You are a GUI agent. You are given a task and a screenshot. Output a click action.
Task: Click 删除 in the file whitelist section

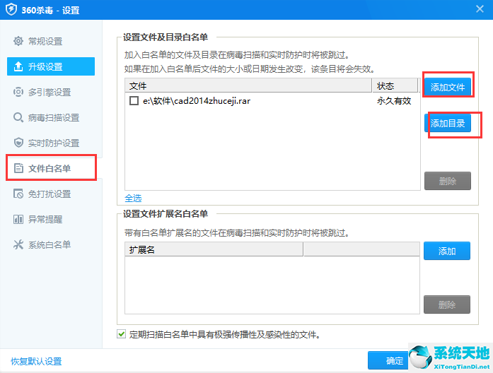click(x=448, y=181)
